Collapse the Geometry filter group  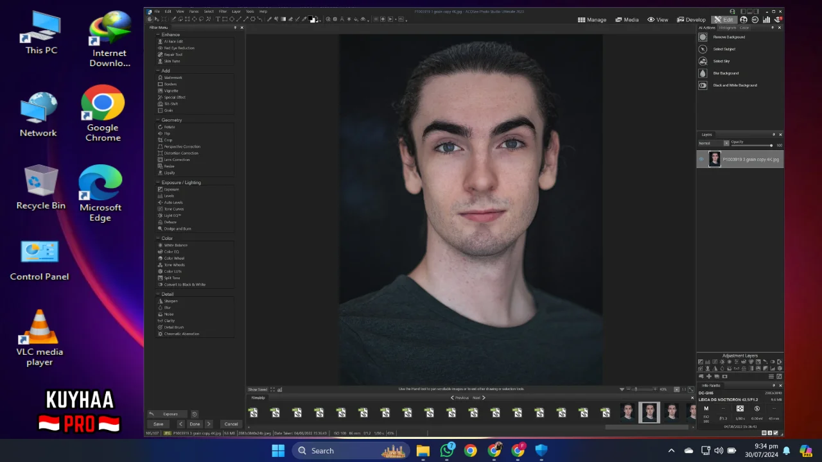click(158, 120)
